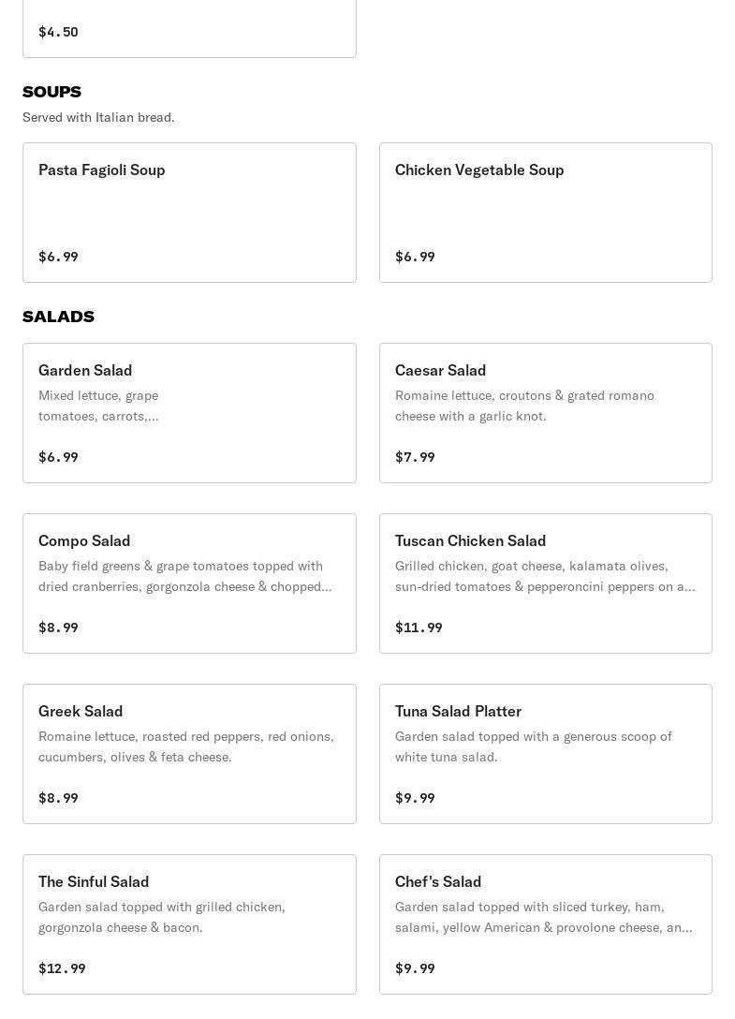Click the $11.99 price label

419,628
